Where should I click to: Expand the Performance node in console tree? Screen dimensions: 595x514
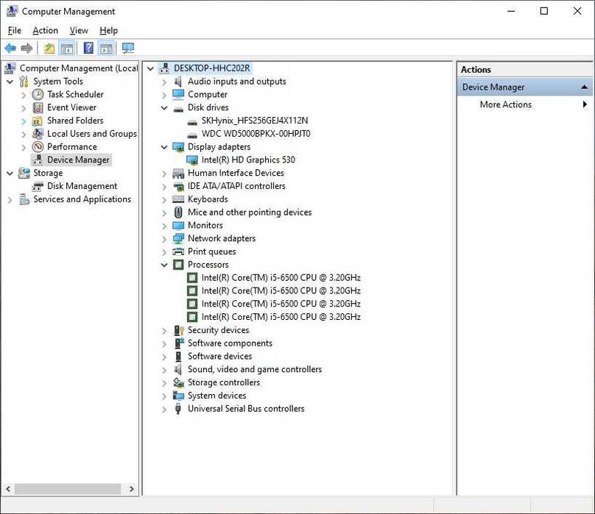24,147
